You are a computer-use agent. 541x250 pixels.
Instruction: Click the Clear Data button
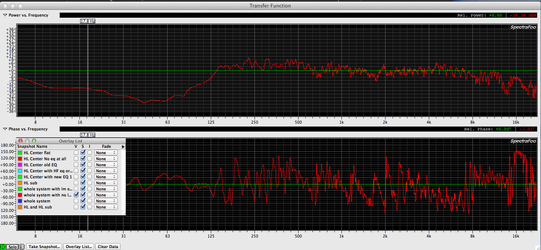tap(108, 247)
